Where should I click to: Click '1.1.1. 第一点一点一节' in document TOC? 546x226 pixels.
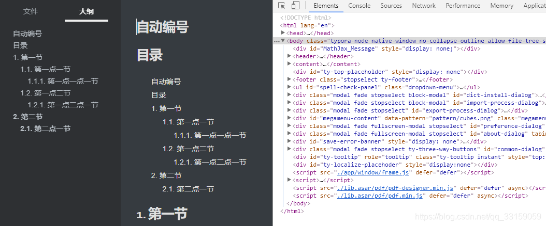coord(210,135)
